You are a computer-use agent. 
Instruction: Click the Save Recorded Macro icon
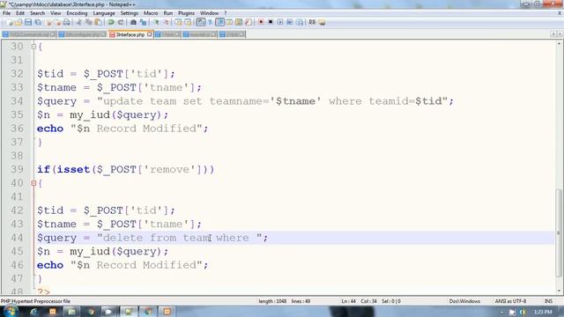pyautogui.click(x=300, y=22)
